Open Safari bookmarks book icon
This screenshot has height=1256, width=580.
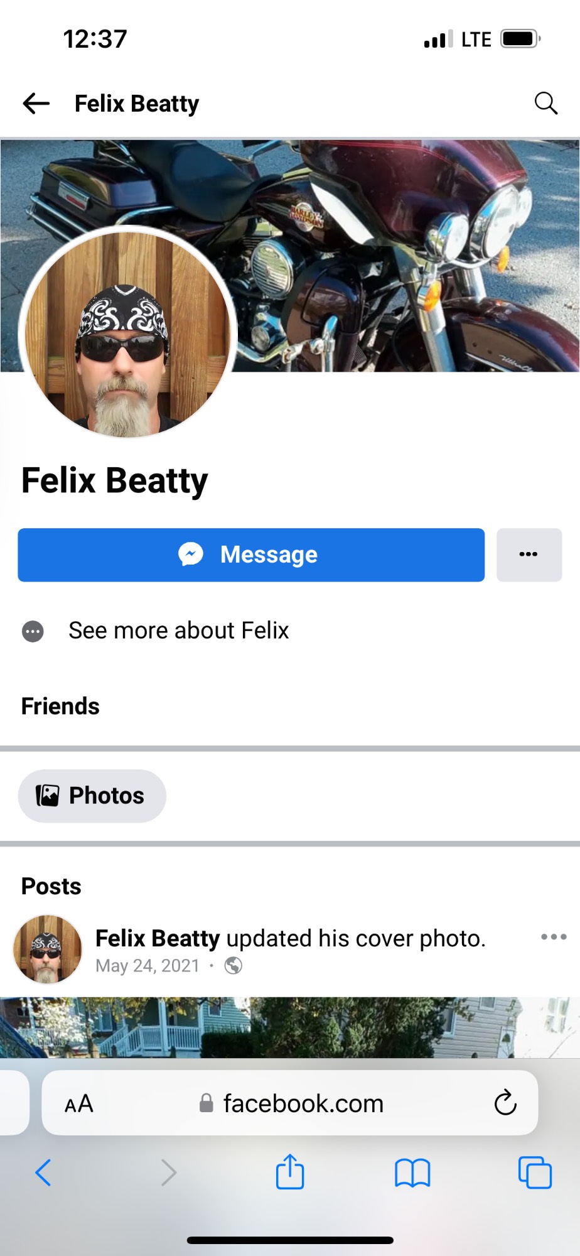(x=412, y=1172)
